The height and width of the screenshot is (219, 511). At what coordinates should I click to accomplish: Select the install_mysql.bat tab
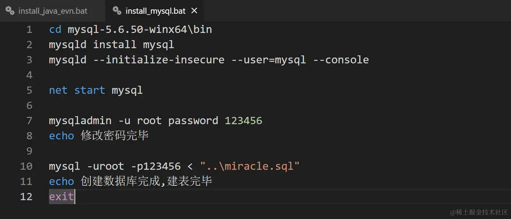(155, 11)
